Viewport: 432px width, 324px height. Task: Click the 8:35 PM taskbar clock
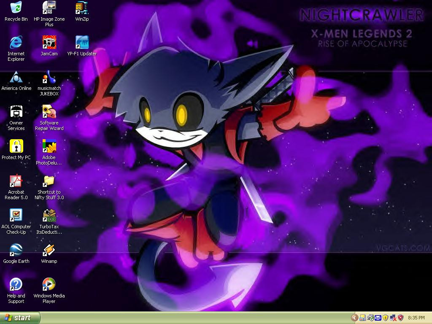click(416, 318)
